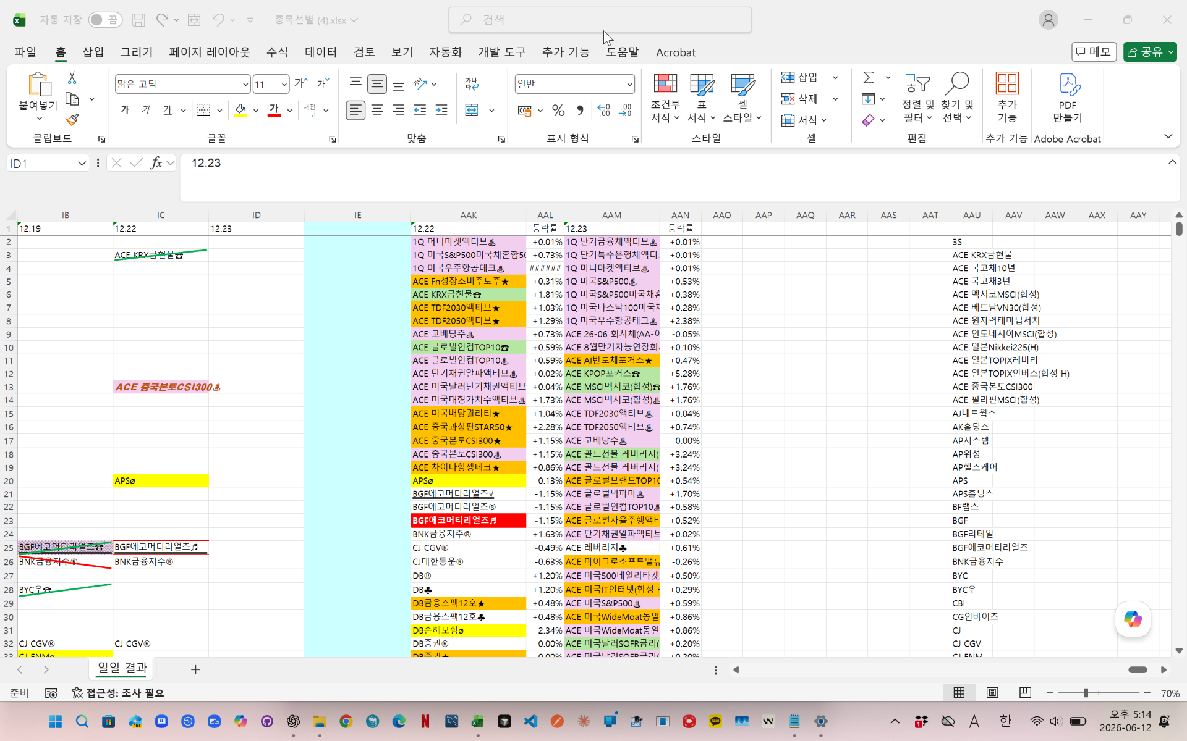This screenshot has width=1187, height=741.
Task: Open Netflix from the taskbar
Action: click(425, 721)
